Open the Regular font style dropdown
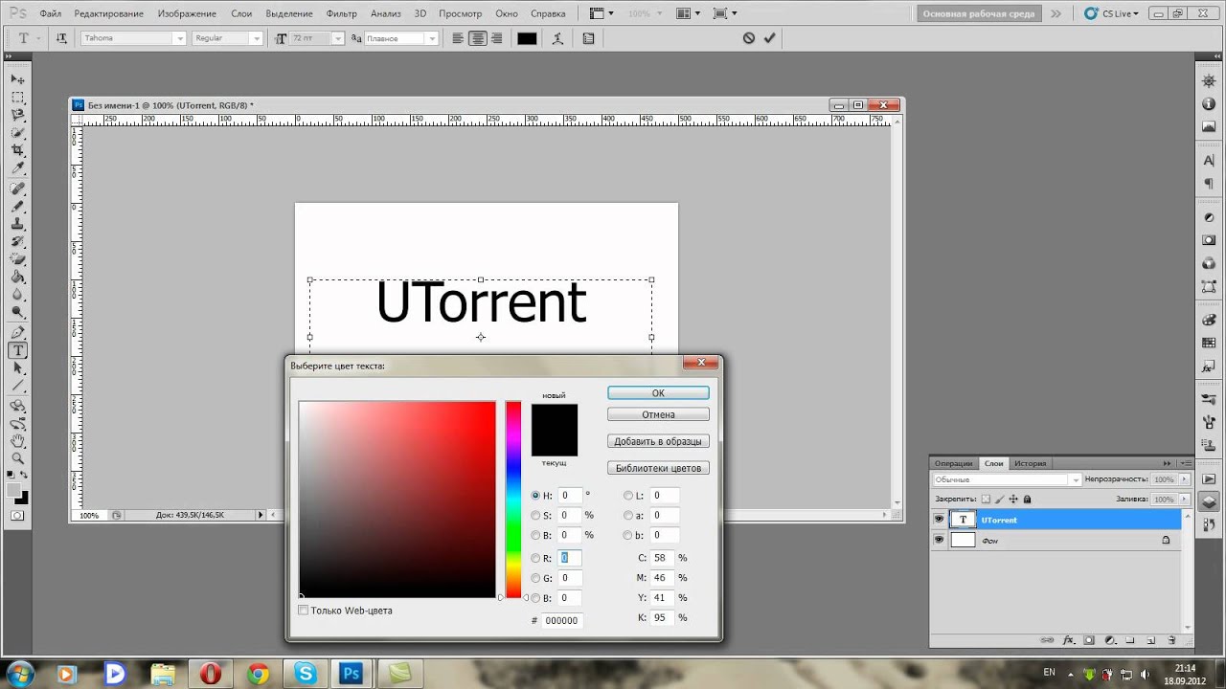This screenshot has height=689, width=1226. tap(256, 38)
